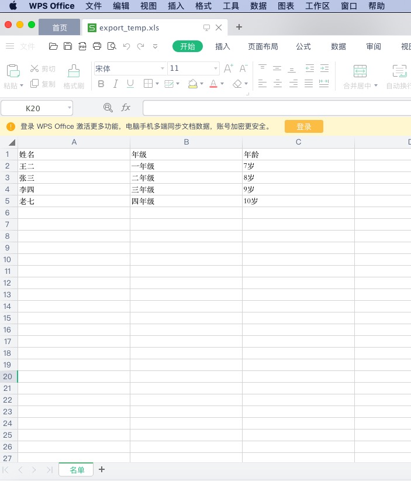
Task: Decrease font size with A- icon
Action: tap(244, 68)
